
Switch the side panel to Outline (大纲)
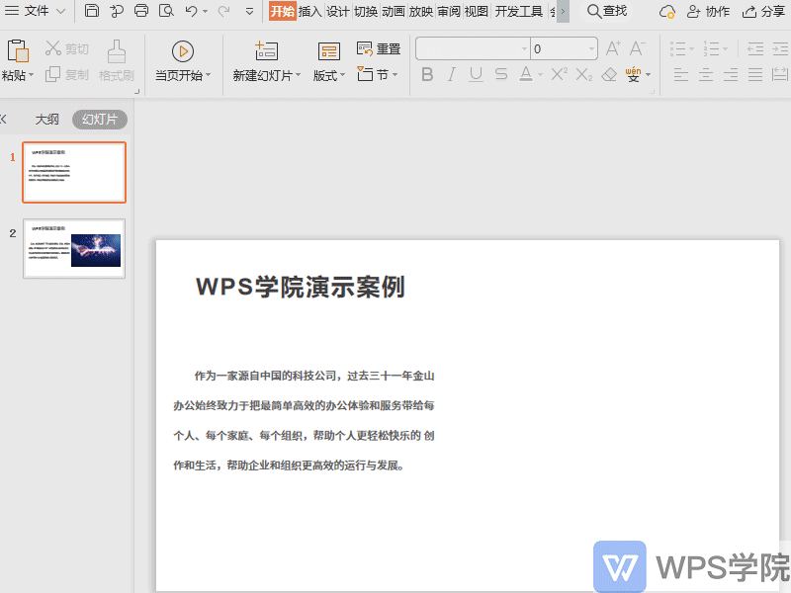click(46, 120)
